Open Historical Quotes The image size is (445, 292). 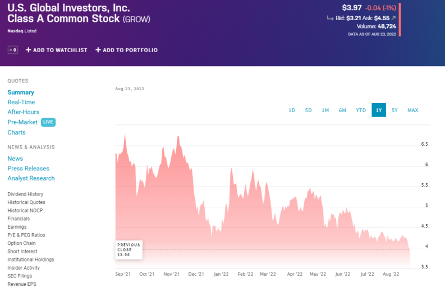point(26,202)
